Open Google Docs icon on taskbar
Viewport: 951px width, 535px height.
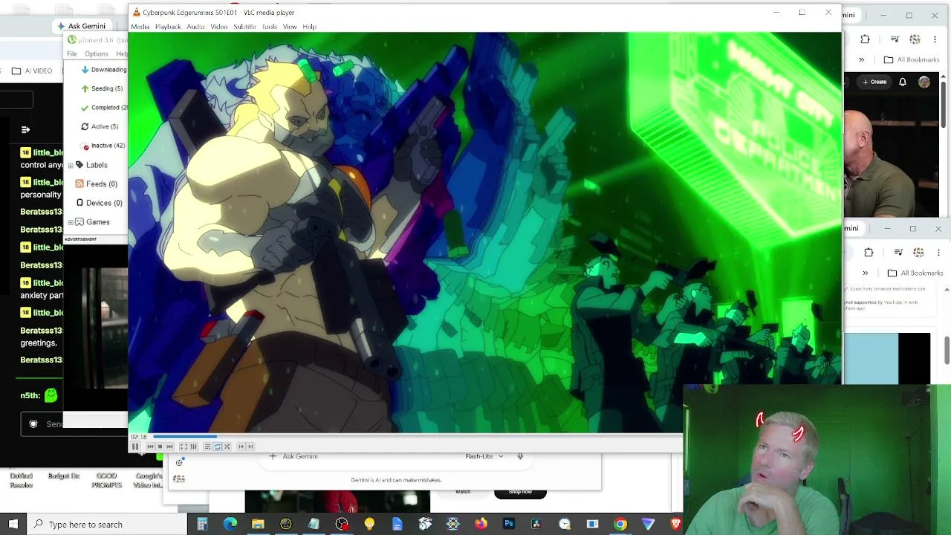click(x=397, y=525)
